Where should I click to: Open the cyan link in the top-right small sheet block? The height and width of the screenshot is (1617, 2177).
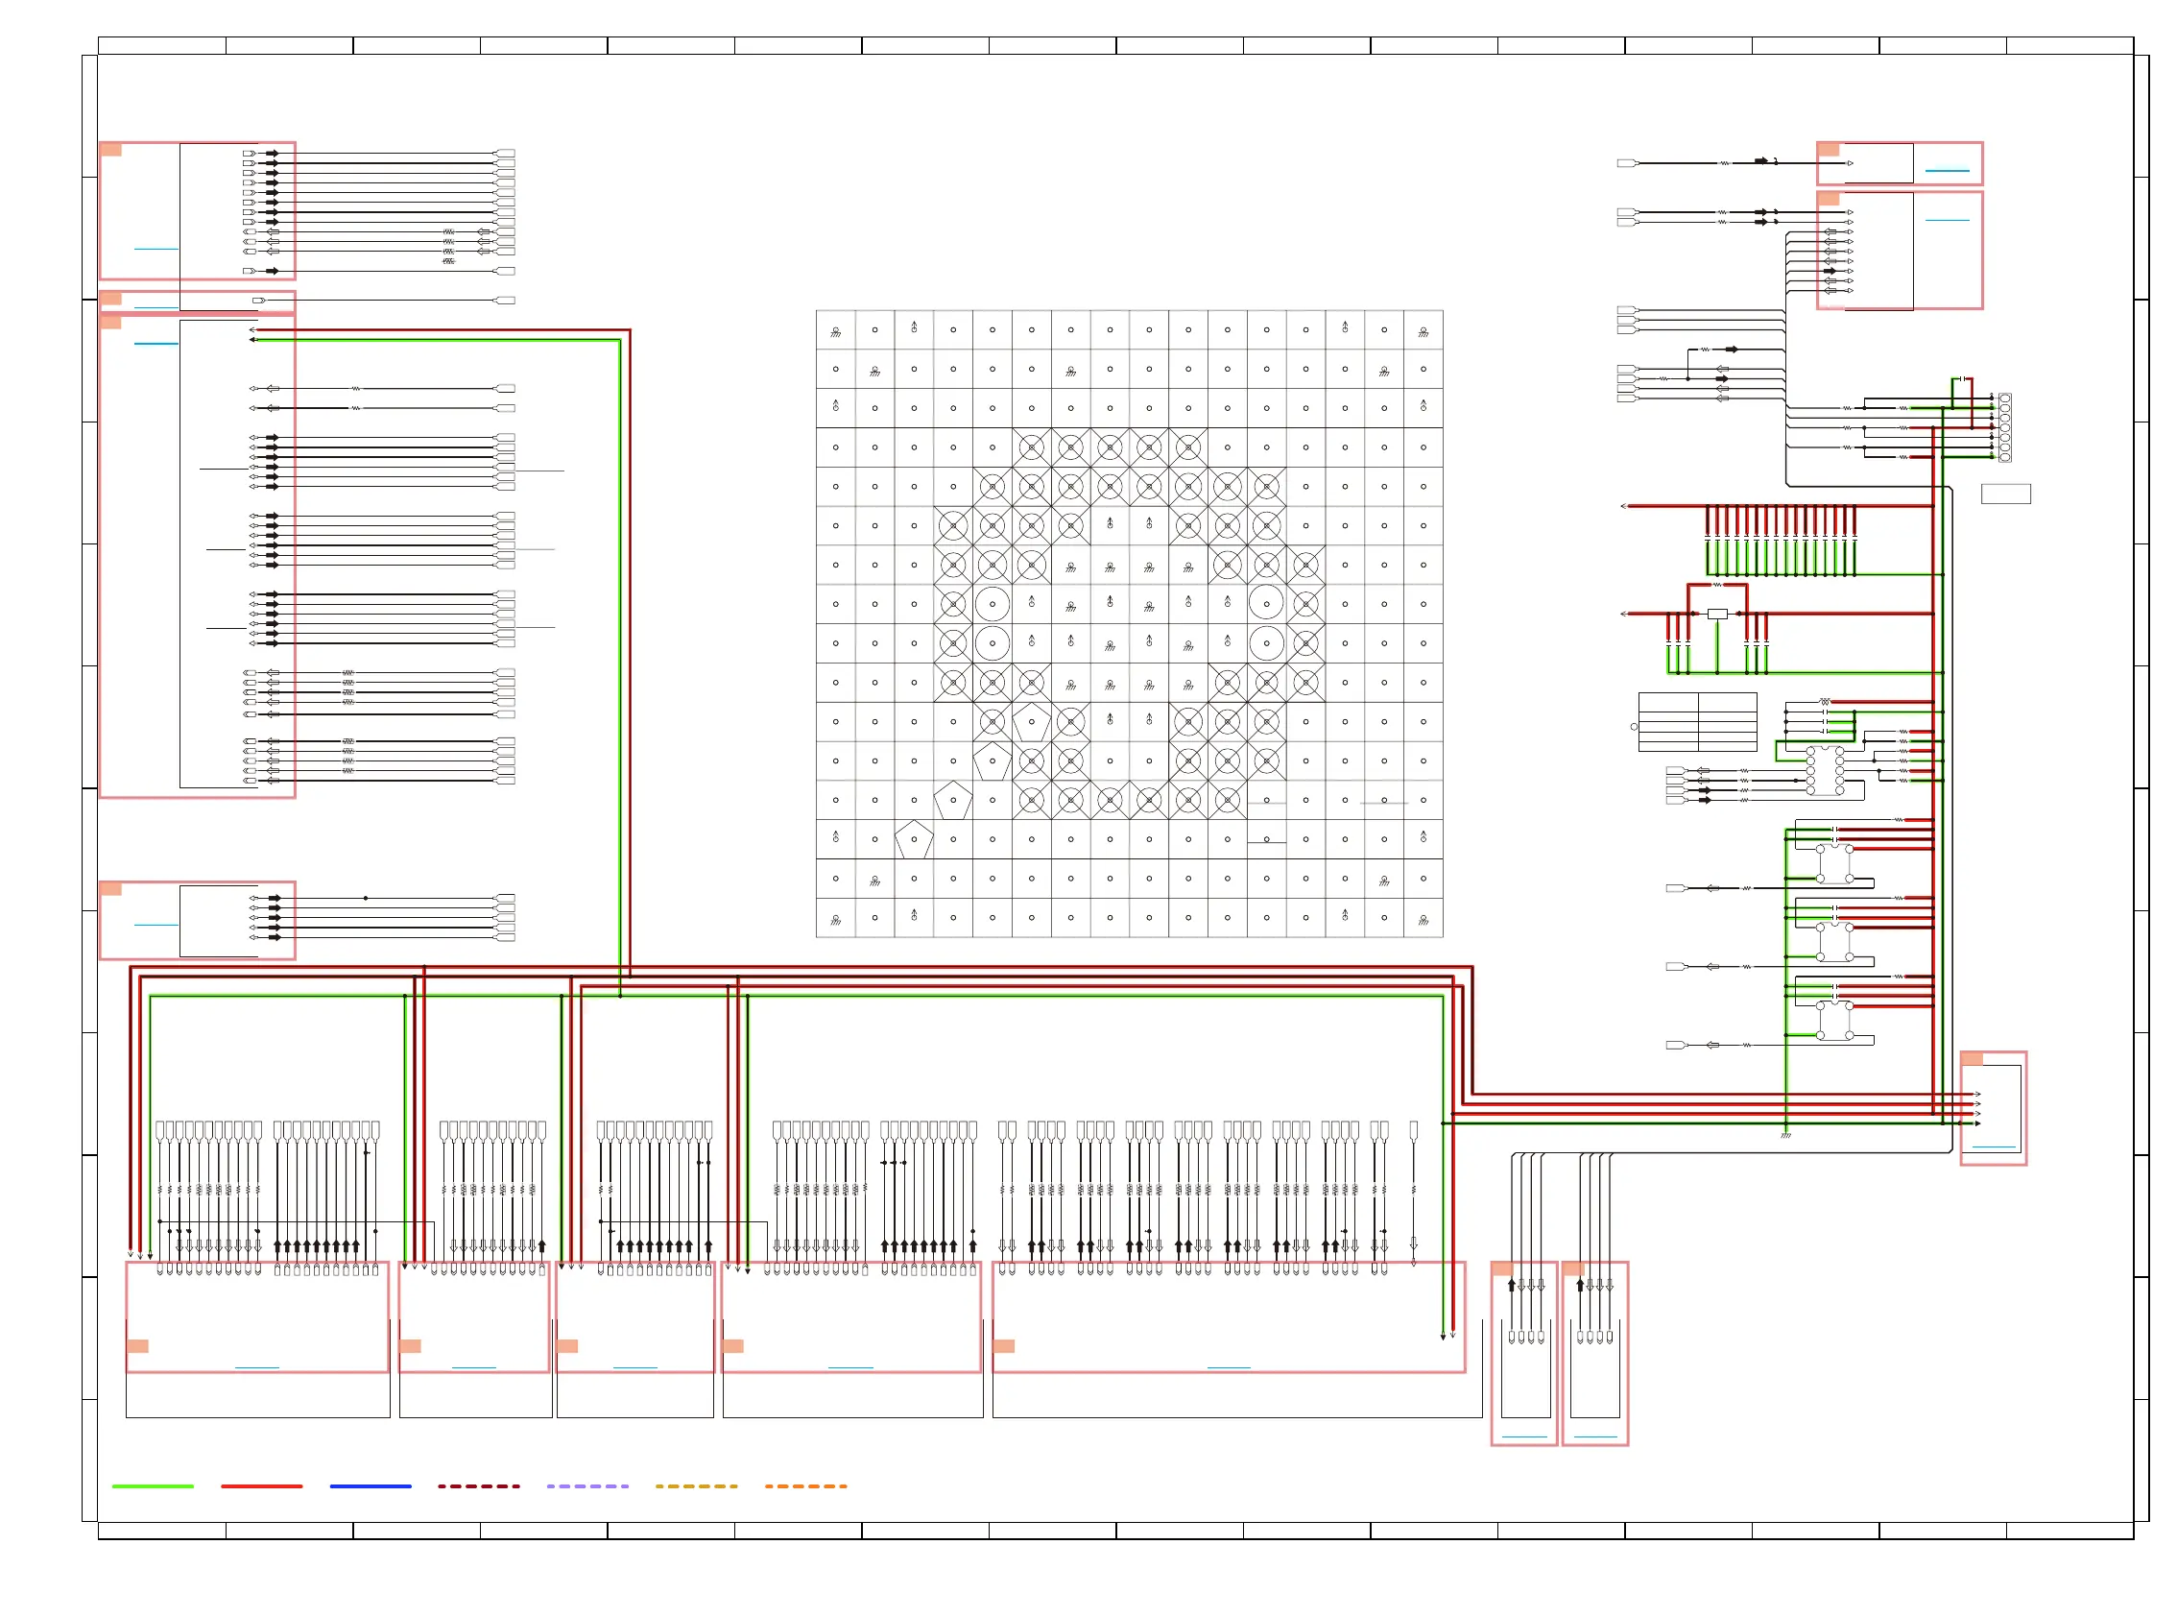1945,170
